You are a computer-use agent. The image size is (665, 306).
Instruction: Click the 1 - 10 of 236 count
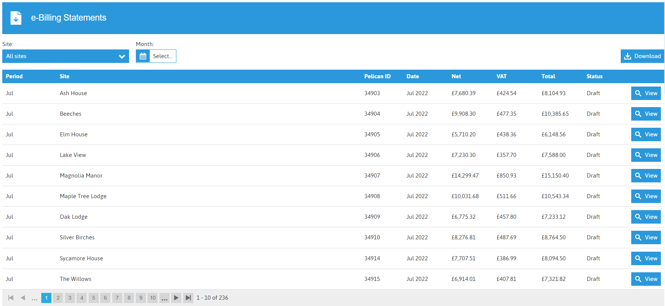(212, 298)
